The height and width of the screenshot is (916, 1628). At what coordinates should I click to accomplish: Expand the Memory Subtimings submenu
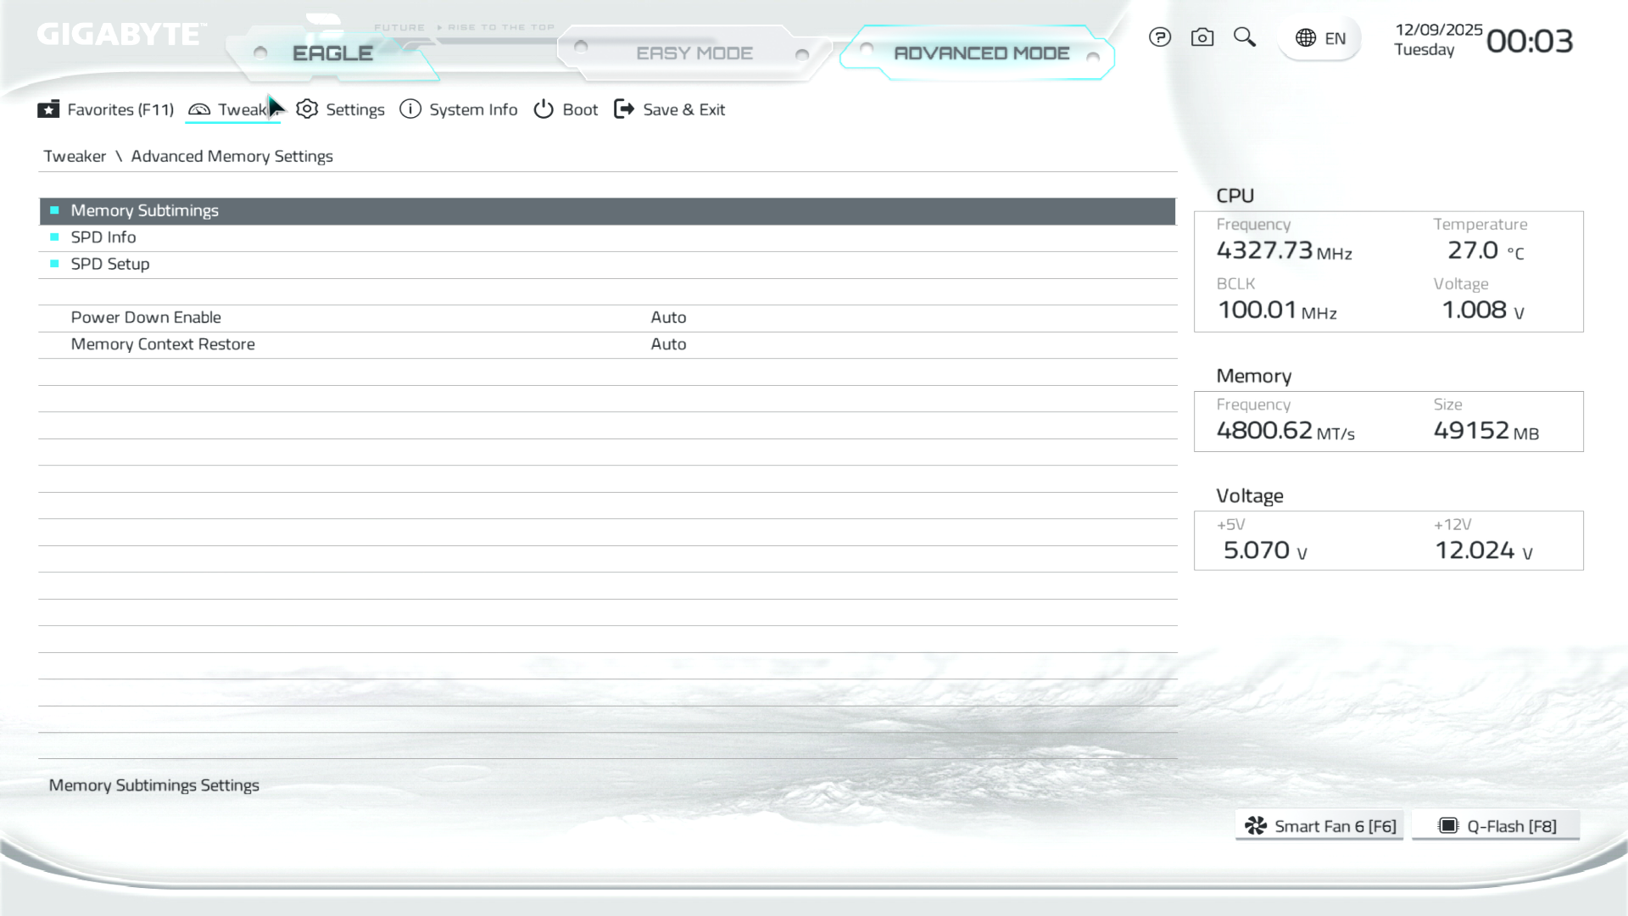(144, 210)
